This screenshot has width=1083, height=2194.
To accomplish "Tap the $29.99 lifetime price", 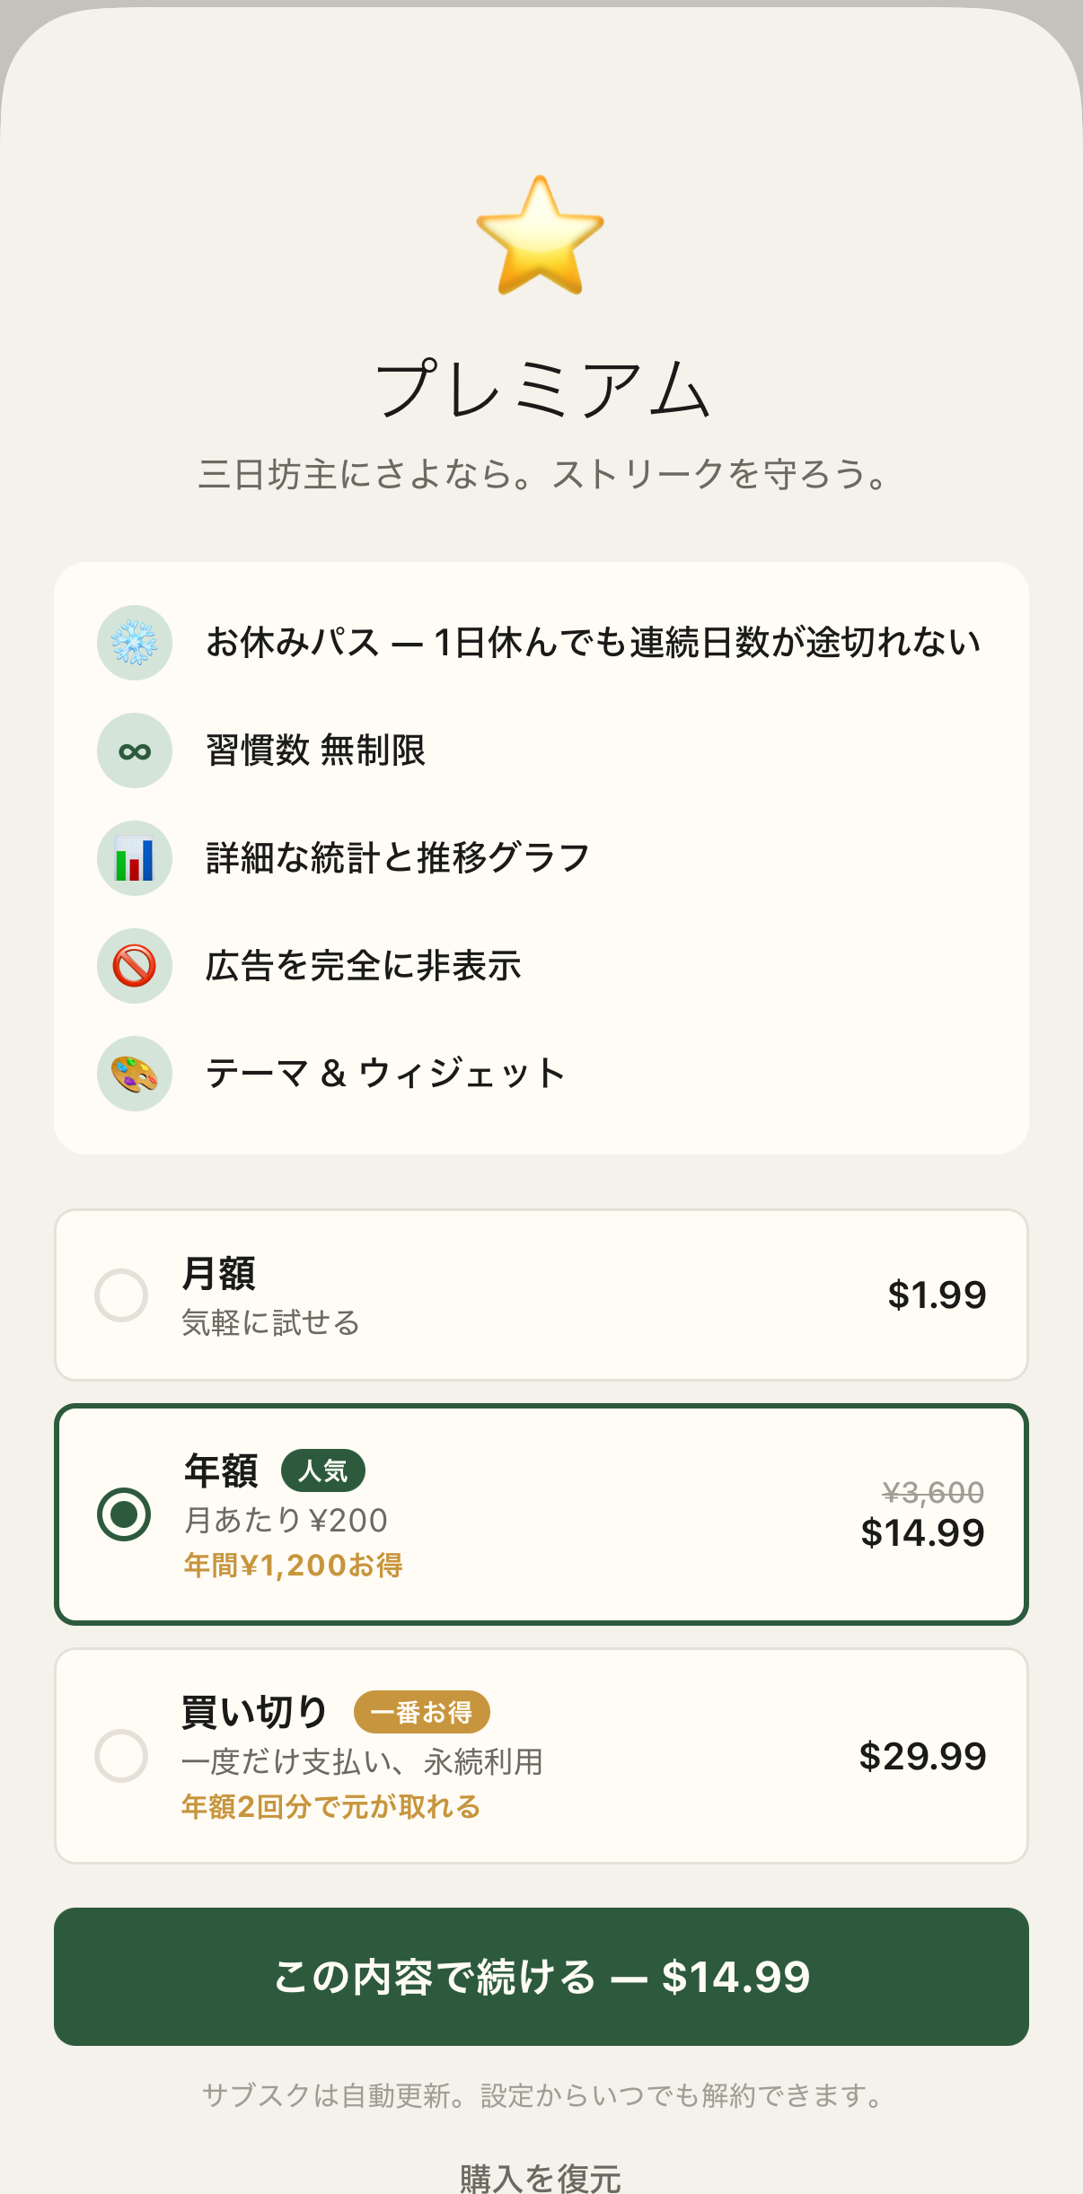I will [x=922, y=1756].
